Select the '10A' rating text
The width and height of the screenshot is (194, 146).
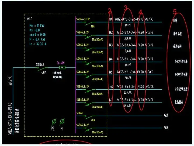93,26
